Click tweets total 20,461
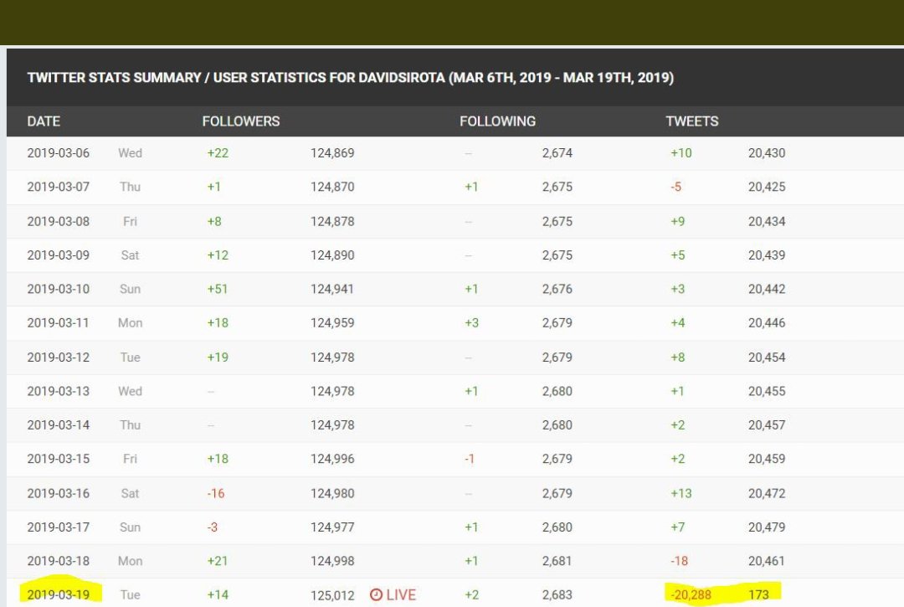 (767, 561)
